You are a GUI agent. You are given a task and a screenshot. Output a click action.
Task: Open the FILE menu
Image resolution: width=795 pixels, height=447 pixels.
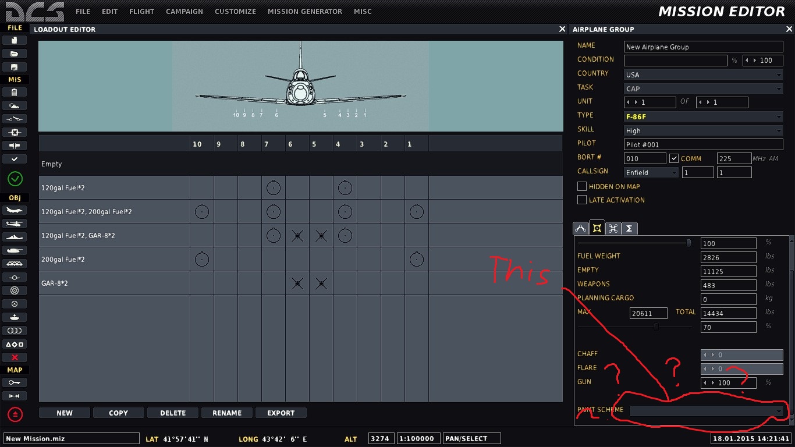click(83, 12)
